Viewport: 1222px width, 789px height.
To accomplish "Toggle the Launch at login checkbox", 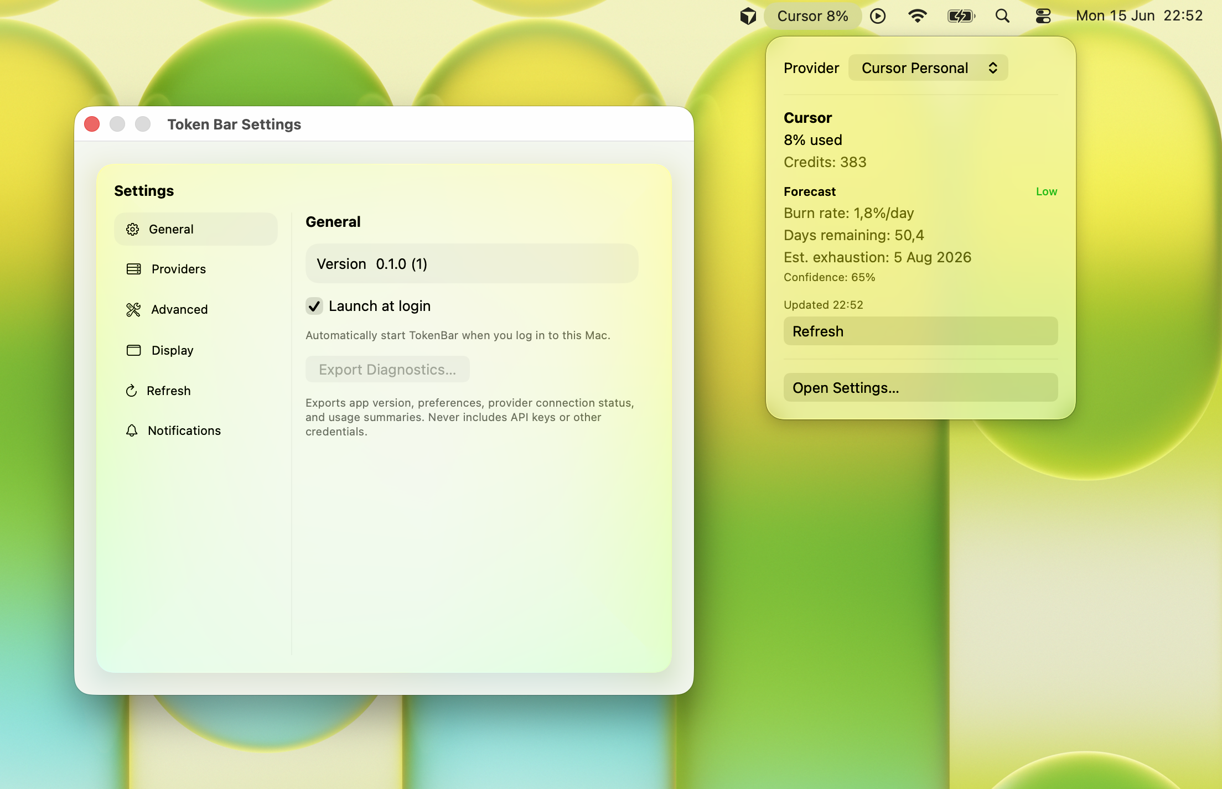I will (x=314, y=306).
